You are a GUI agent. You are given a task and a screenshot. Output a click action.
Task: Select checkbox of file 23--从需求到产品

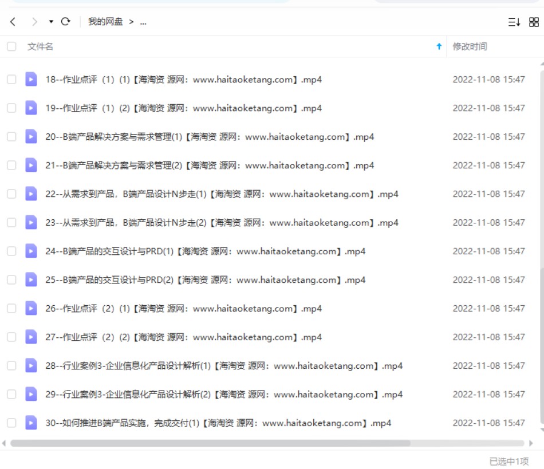11,223
